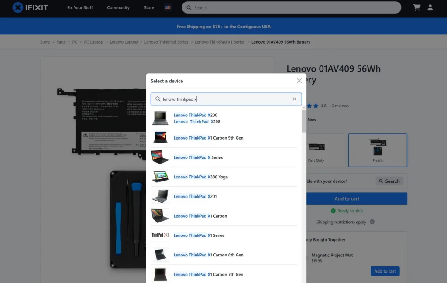This screenshot has width=447, height=283.
Task: Click the device list scrollbar
Action: pyautogui.click(x=304, y=121)
